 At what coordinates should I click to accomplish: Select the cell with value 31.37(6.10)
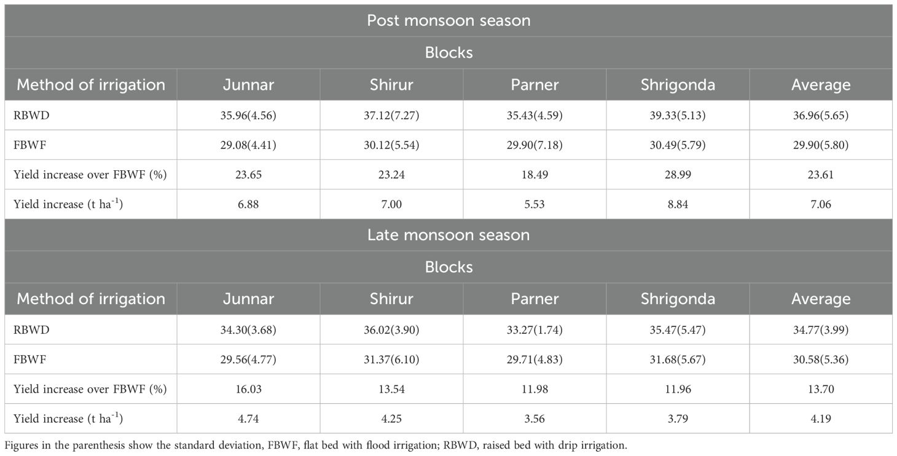[391, 360]
